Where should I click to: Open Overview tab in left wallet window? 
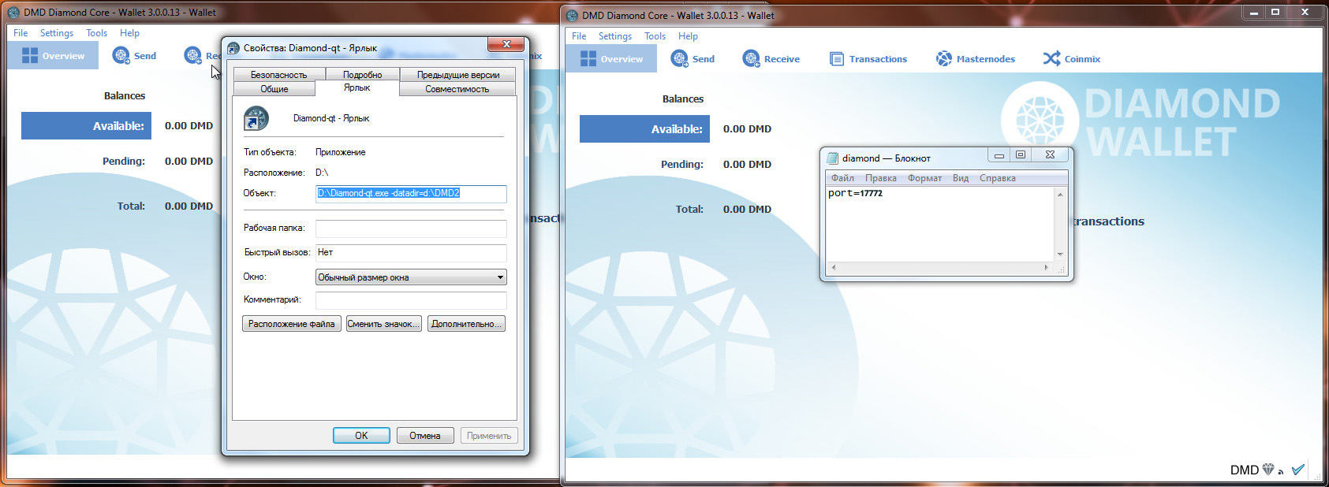(x=53, y=56)
